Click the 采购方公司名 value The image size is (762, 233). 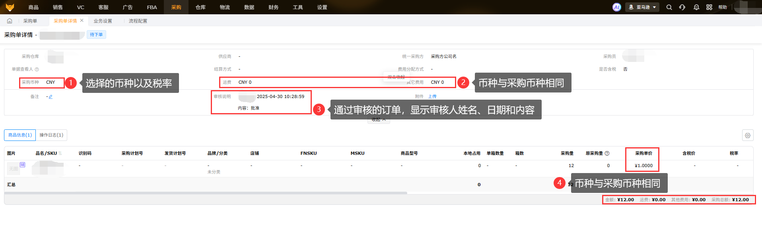point(444,56)
